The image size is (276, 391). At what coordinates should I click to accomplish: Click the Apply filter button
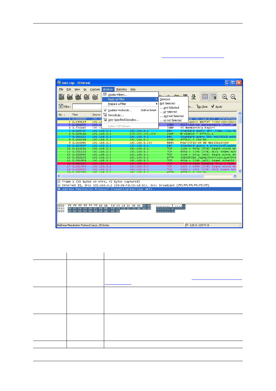[x=217, y=107]
